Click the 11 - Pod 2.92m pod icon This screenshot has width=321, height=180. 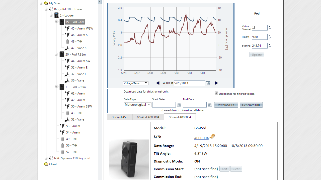tap(62, 87)
